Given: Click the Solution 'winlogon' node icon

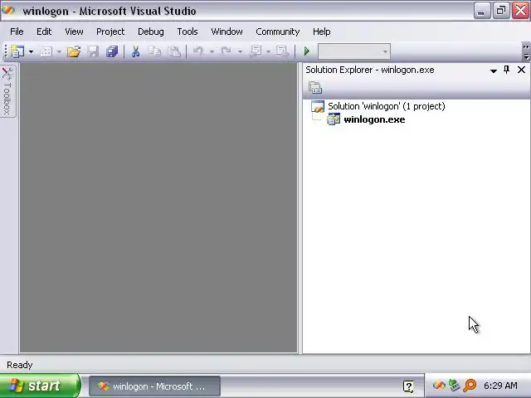Looking at the screenshot, I should click(318, 106).
